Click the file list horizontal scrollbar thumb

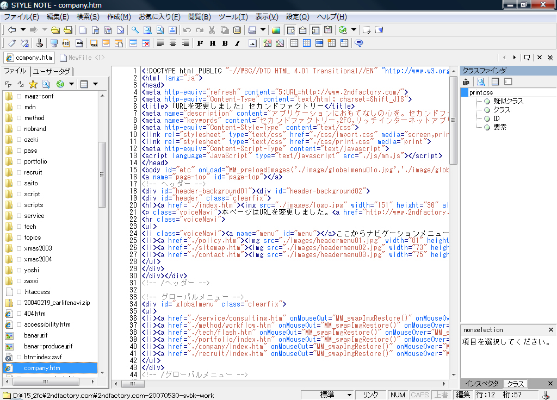tap(46, 382)
